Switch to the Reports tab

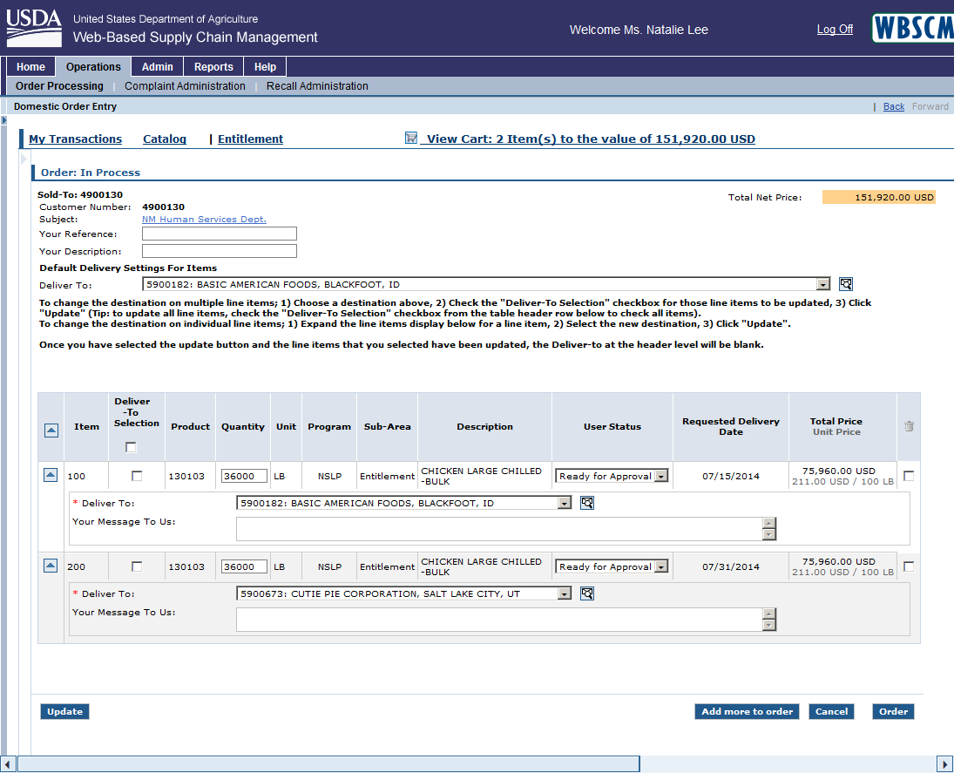tap(213, 67)
